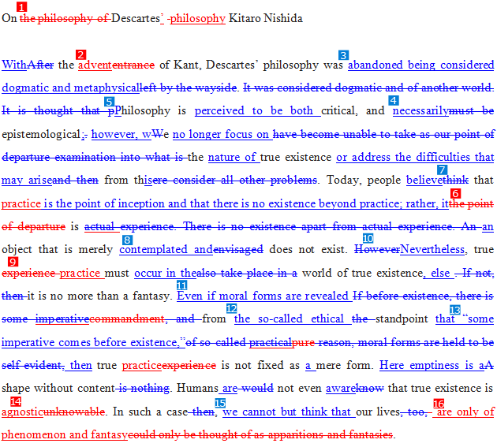Click the words "does not exist."
497x447 pixels.
308,249
